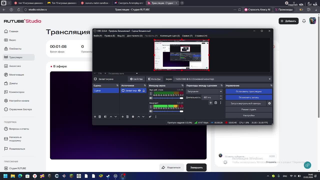
Task: Move the selected scene up in Сцены
Action: click(111, 117)
